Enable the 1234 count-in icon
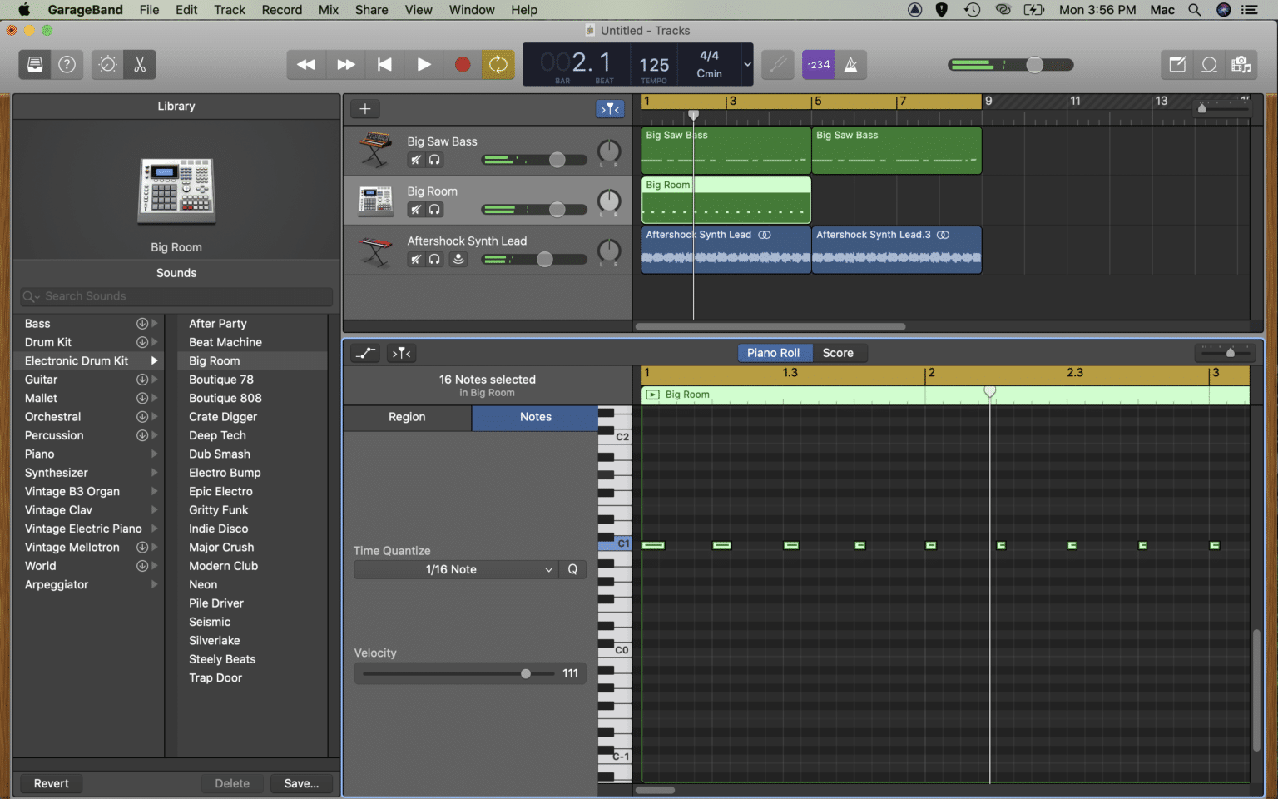1278x799 pixels. coord(818,64)
